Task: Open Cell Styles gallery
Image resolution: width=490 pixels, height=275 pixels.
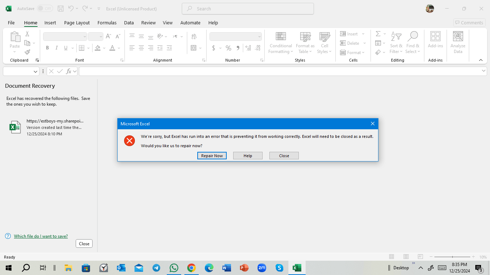Action: tap(325, 43)
